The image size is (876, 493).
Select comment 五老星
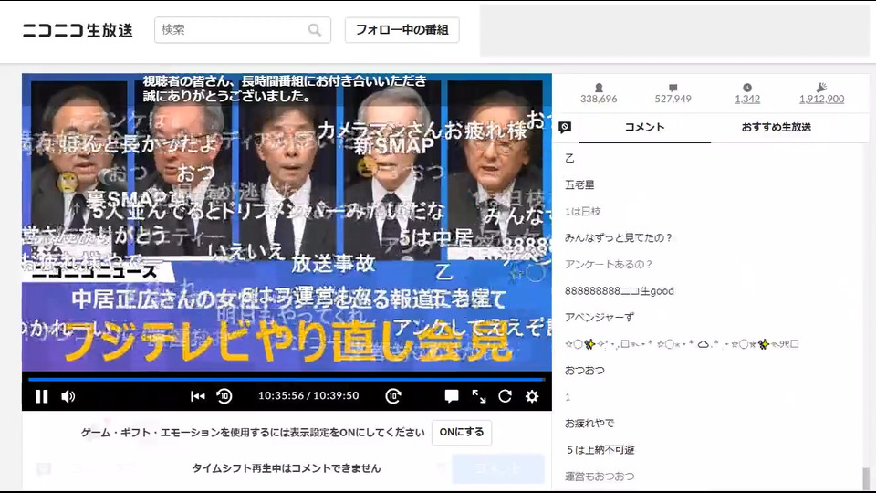click(579, 184)
